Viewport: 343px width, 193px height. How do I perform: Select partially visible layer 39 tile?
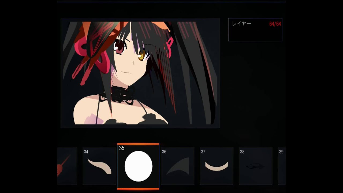pyautogui.click(x=282, y=166)
